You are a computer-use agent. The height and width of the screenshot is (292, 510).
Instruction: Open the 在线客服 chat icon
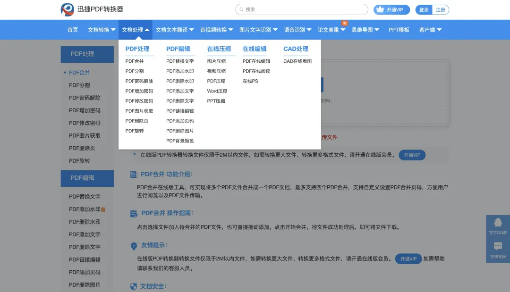click(x=498, y=246)
